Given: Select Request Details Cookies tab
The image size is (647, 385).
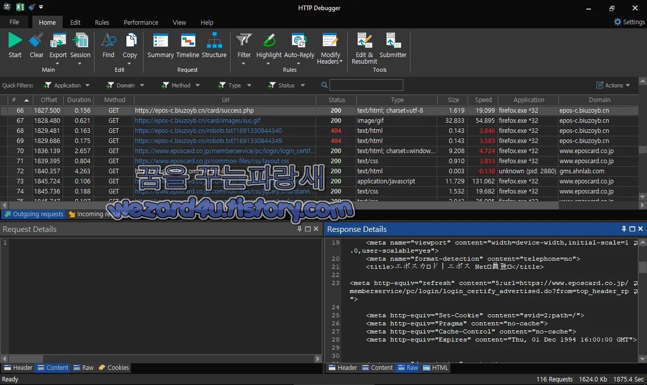Looking at the screenshot, I should [114, 368].
